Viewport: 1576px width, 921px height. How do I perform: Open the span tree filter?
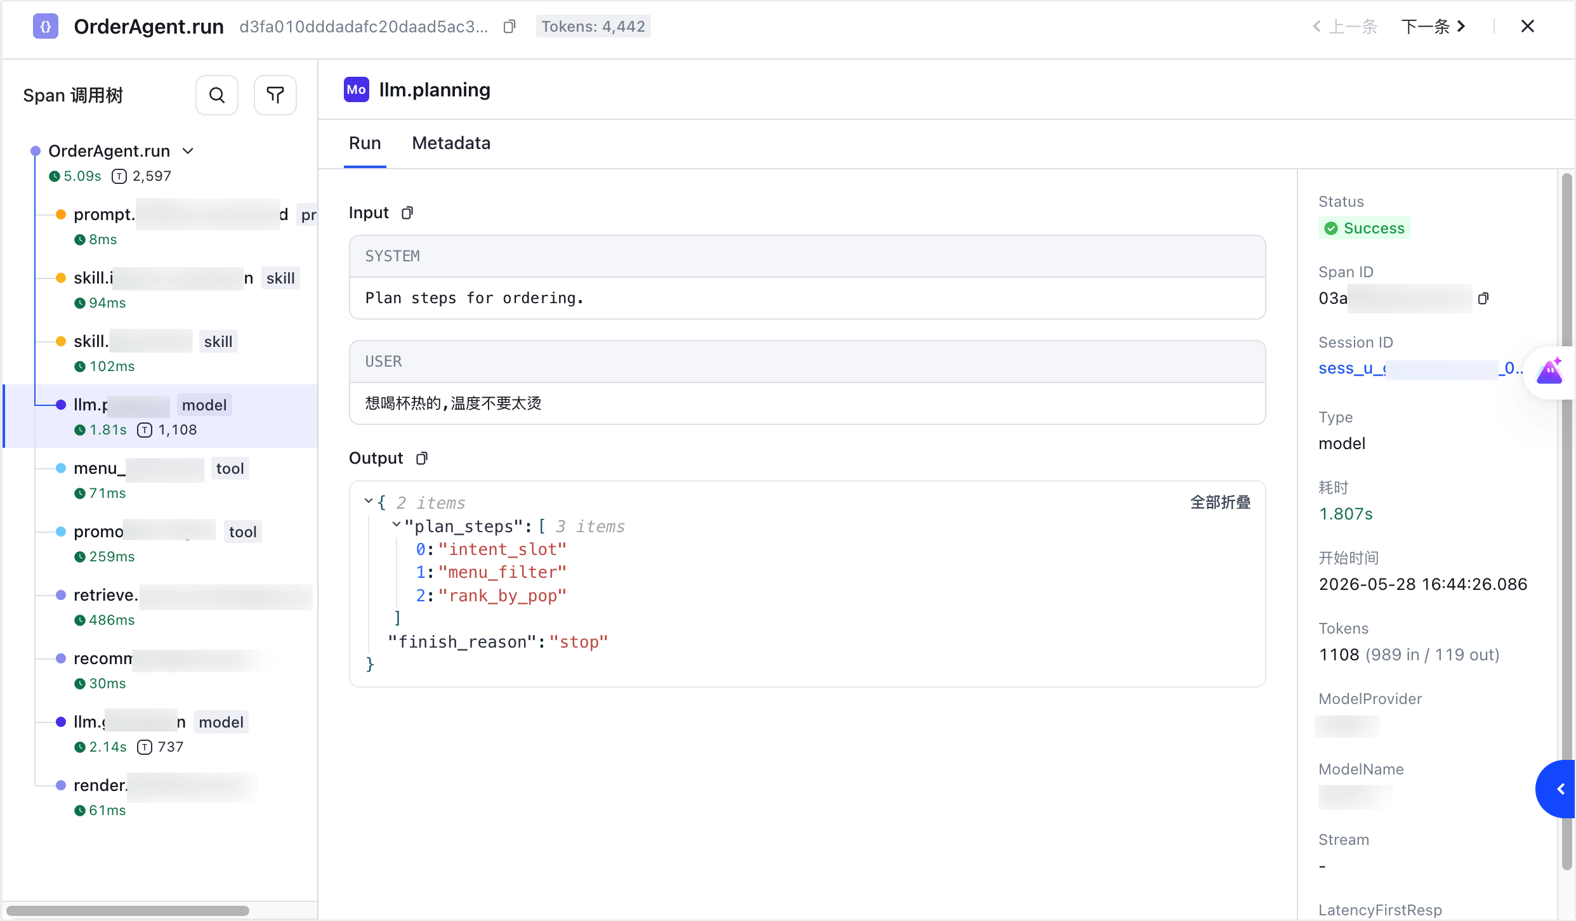point(275,95)
